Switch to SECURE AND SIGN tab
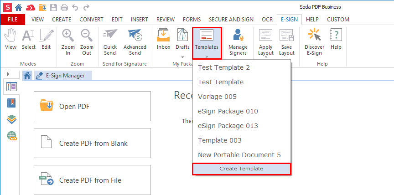Screen dimensions: 394x195 tap(231, 19)
